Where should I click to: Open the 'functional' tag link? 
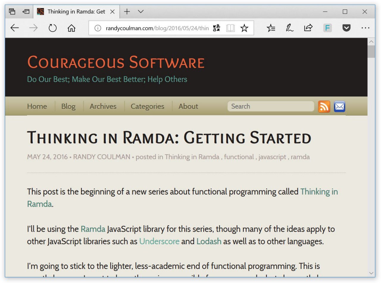pyautogui.click(x=239, y=157)
